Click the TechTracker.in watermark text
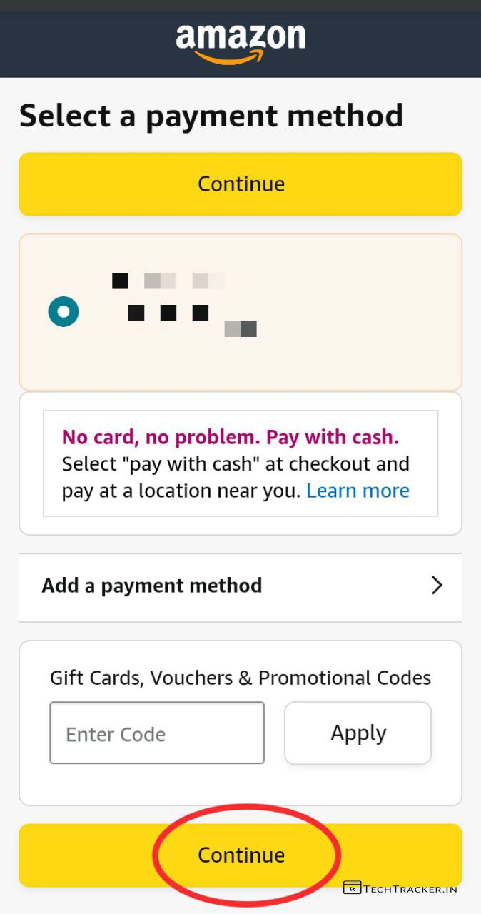The image size is (481, 914). [x=411, y=888]
